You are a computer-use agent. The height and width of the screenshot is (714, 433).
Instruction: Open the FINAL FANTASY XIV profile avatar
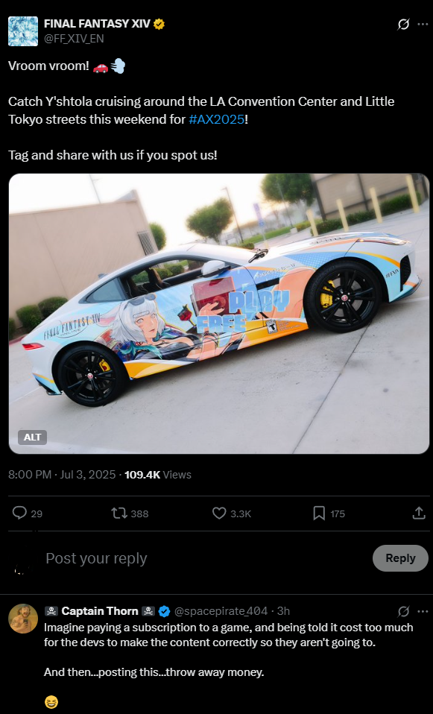(23, 31)
